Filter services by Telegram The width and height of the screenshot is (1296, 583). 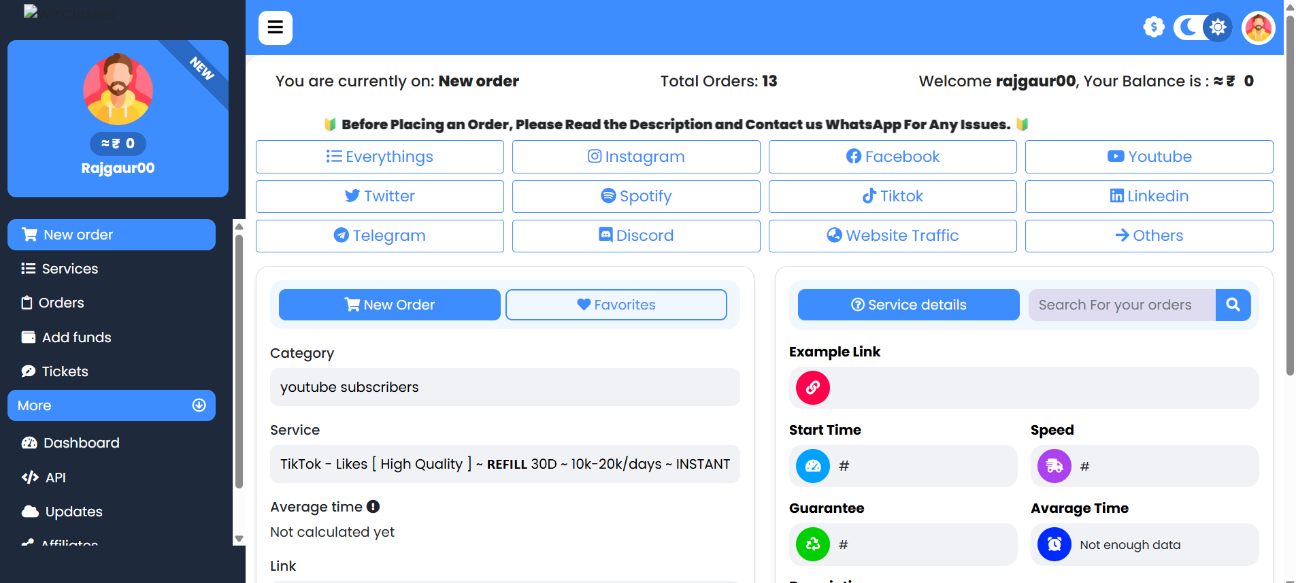[380, 235]
